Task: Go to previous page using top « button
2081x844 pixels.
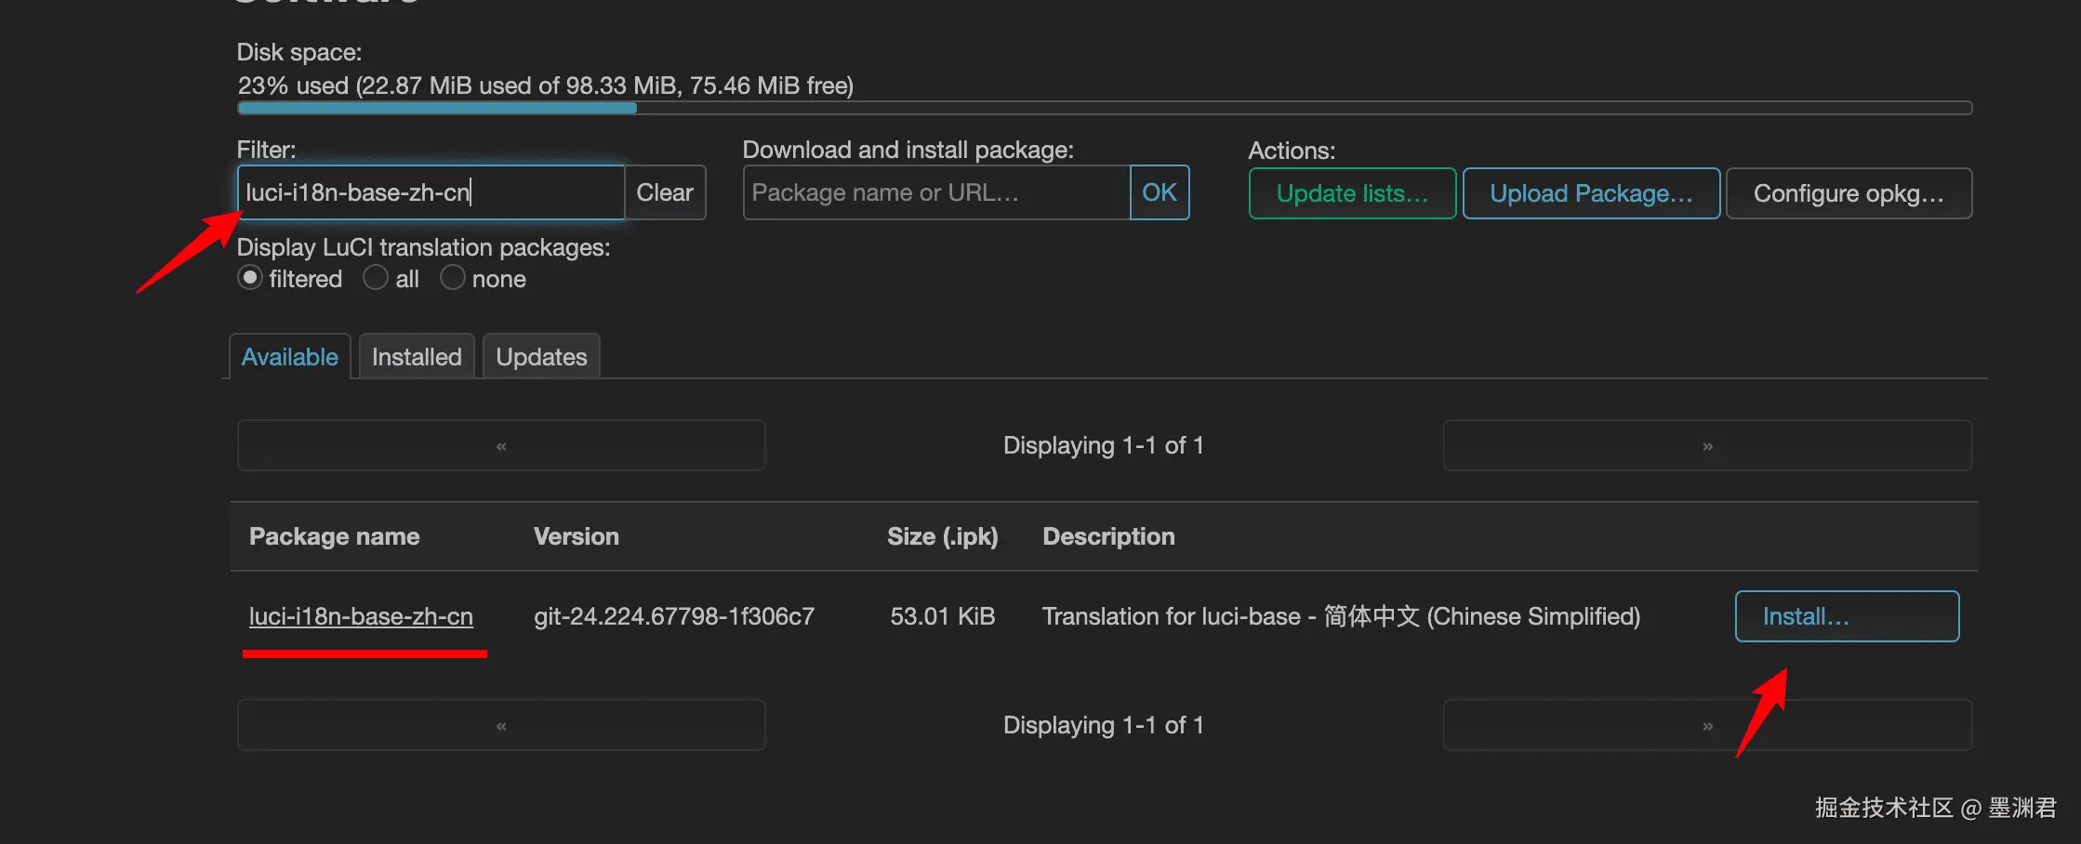Action: click(x=501, y=445)
